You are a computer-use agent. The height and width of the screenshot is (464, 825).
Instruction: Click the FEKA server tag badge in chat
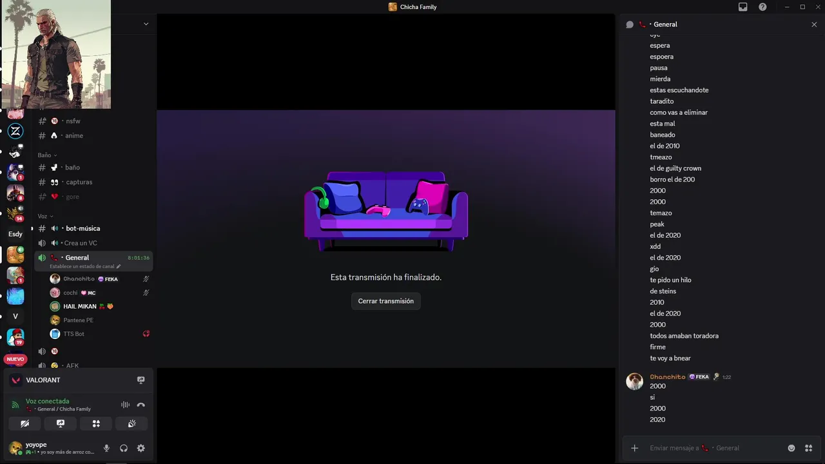(x=699, y=377)
